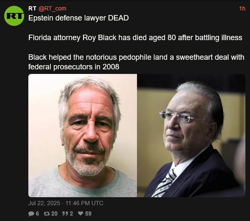Click the 11:46 PM UTC time text
This screenshot has width=250, height=221.
[84, 203]
